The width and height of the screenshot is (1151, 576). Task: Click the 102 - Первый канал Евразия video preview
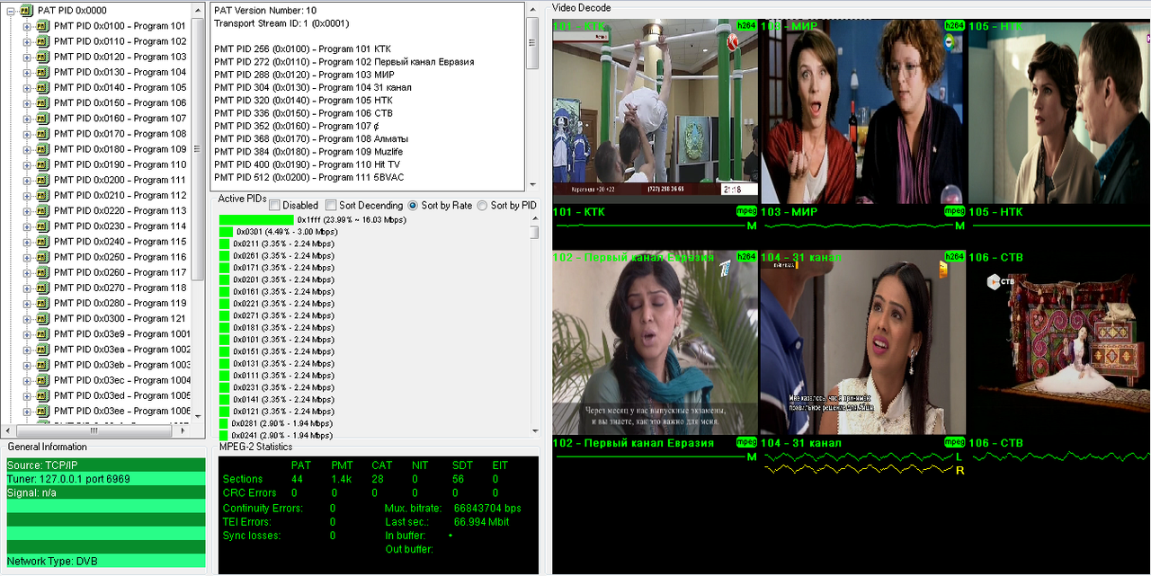[x=656, y=342]
